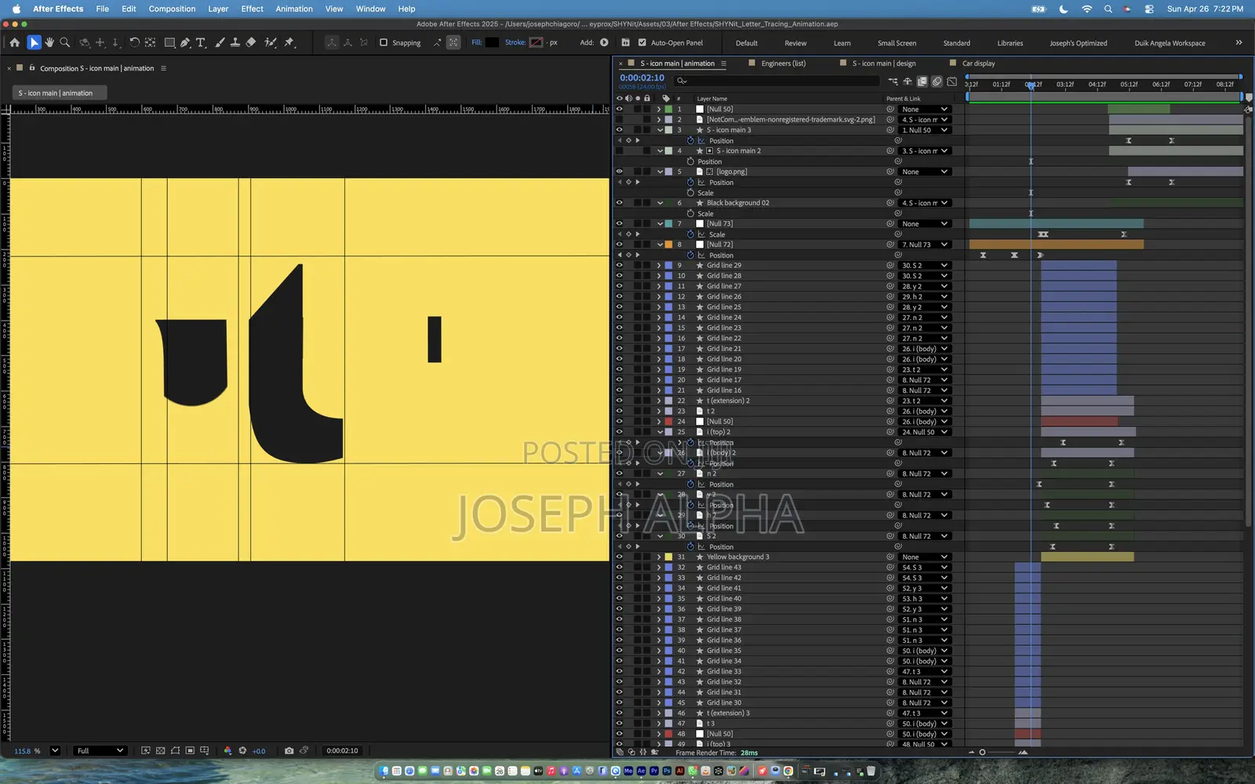The image size is (1255, 784).
Task: Select the Pen tool
Action: [185, 42]
